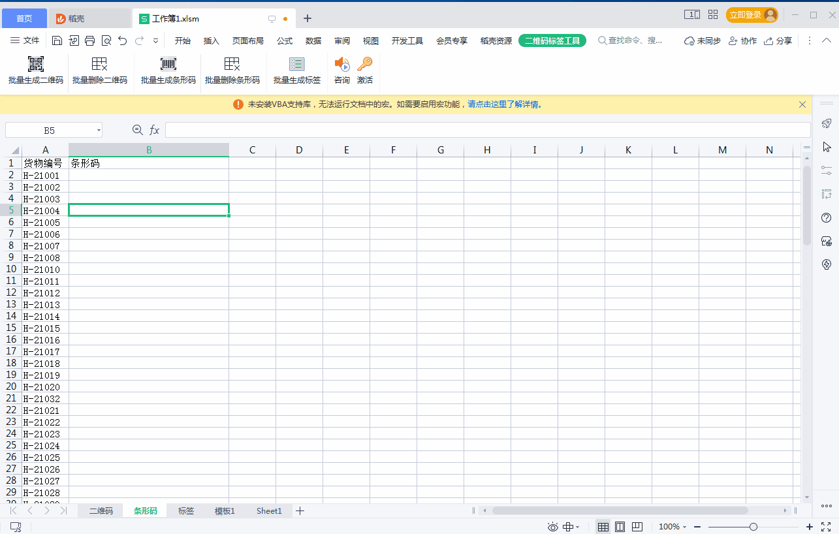Image resolution: width=839 pixels, height=534 pixels.
Task: Select cell containing H-21010
Action: (x=45, y=270)
